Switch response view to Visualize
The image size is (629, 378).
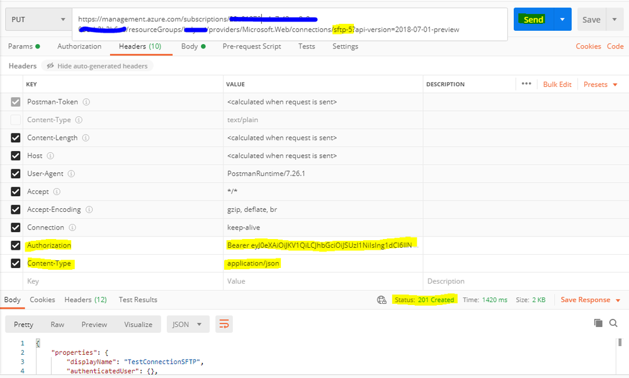pos(139,325)
